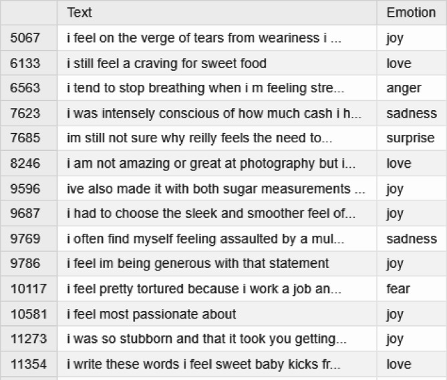447x380 pixels.
Task: Click the 'craving for sweet food' text cell
Action: point(167,63)
